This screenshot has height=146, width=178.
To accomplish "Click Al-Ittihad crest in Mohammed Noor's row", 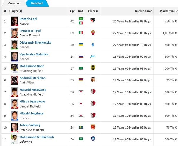I will [x=93, y=68].
